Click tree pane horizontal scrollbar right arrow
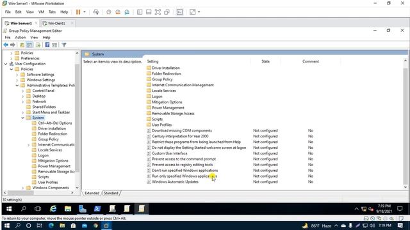410x230 pixels. [x=72, y=193]
